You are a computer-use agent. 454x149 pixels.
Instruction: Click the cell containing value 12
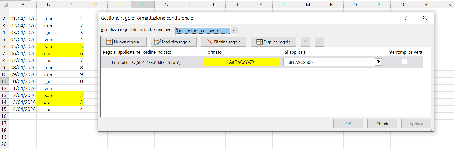point(72,95)
